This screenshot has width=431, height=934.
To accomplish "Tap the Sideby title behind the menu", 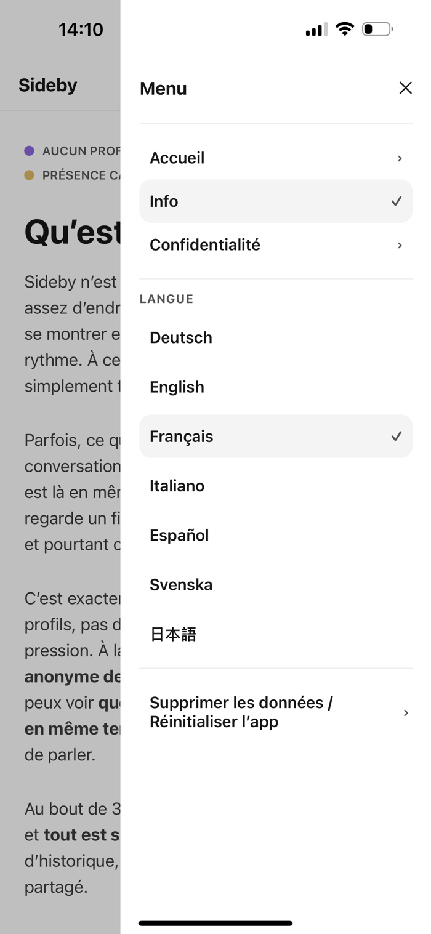I will pyautogui.click(x=48, y=85).
